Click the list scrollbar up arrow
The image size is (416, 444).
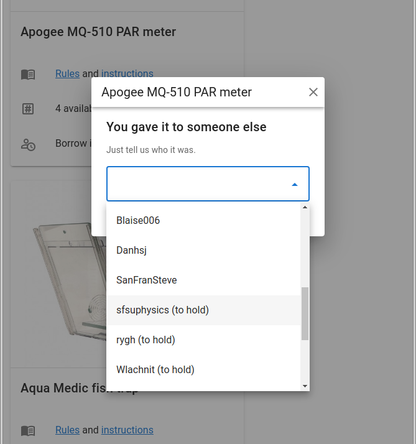pyautogui.click(x=305, y=208)
